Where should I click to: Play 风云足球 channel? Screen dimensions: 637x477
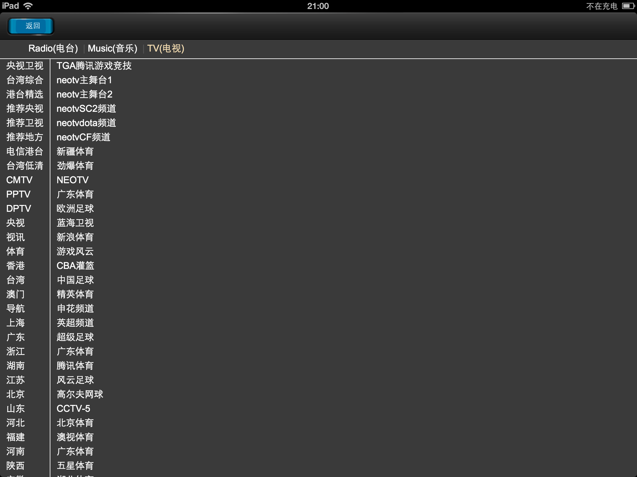(75, 380)
